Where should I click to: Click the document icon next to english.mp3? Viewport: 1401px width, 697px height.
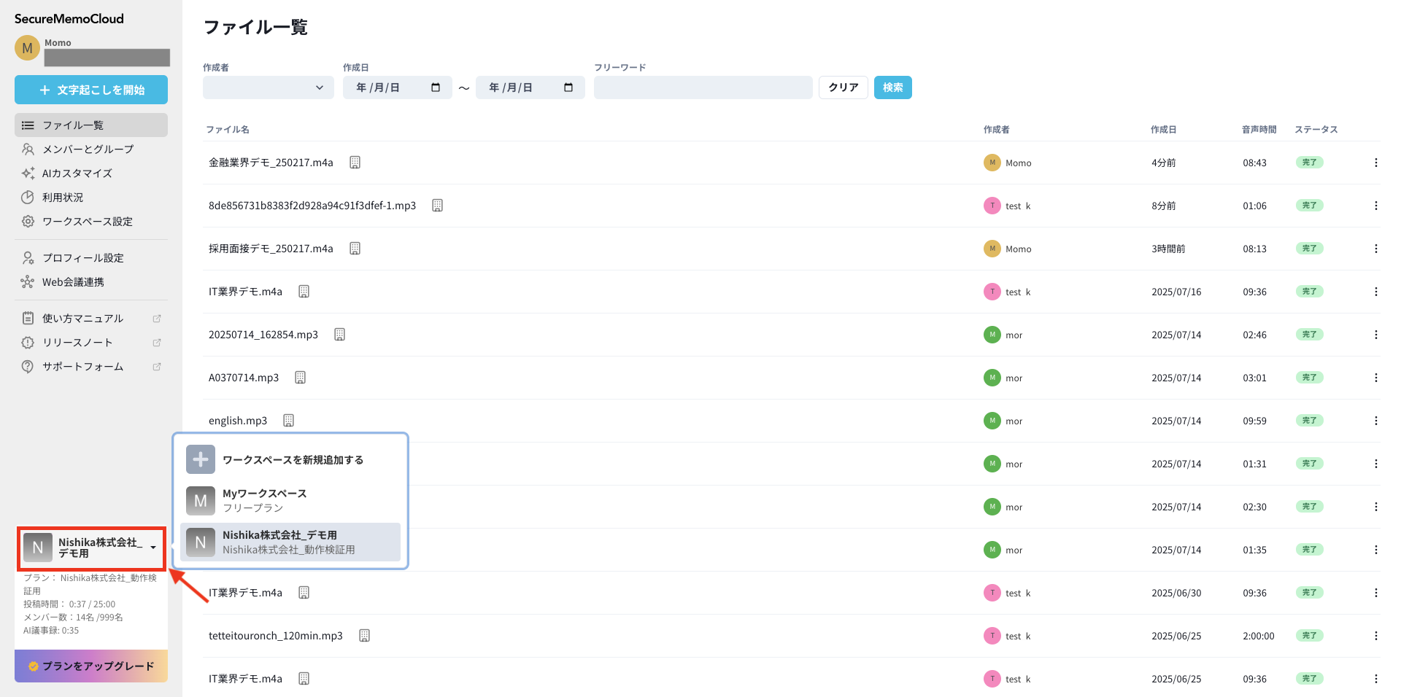tap(288, 421)
